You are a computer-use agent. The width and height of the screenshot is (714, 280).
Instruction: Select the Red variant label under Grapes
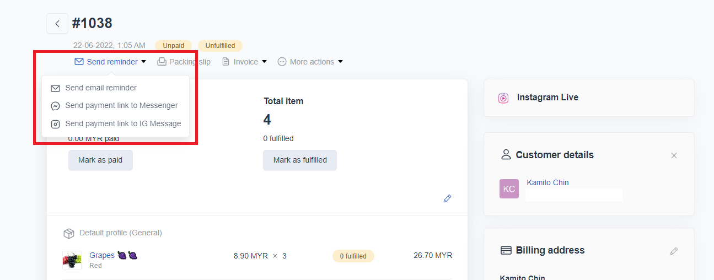click(95, 266)
